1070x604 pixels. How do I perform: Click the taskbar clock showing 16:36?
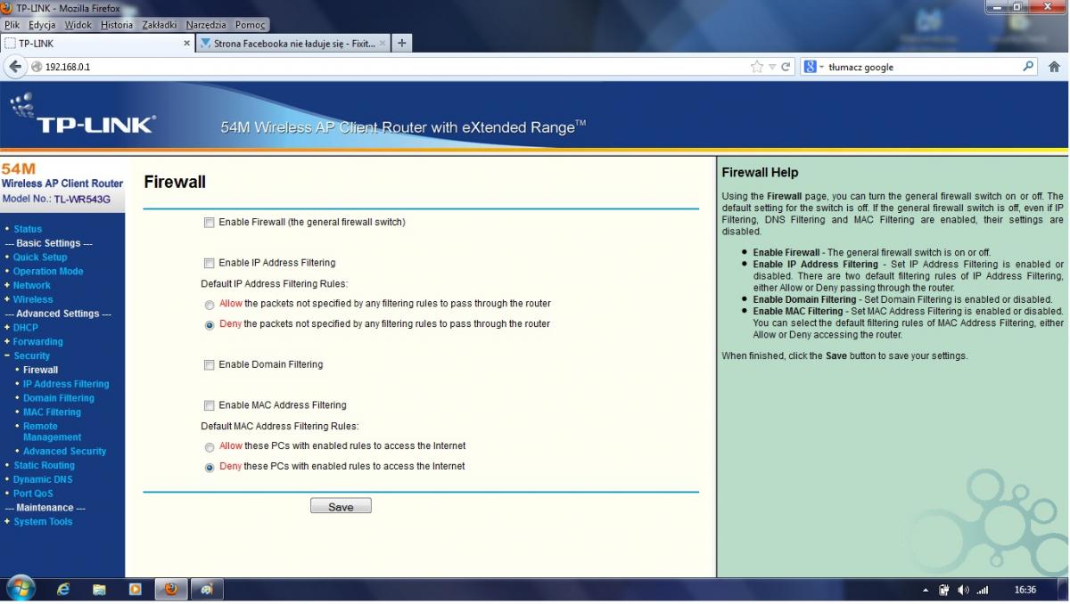tap(1025, 590)
